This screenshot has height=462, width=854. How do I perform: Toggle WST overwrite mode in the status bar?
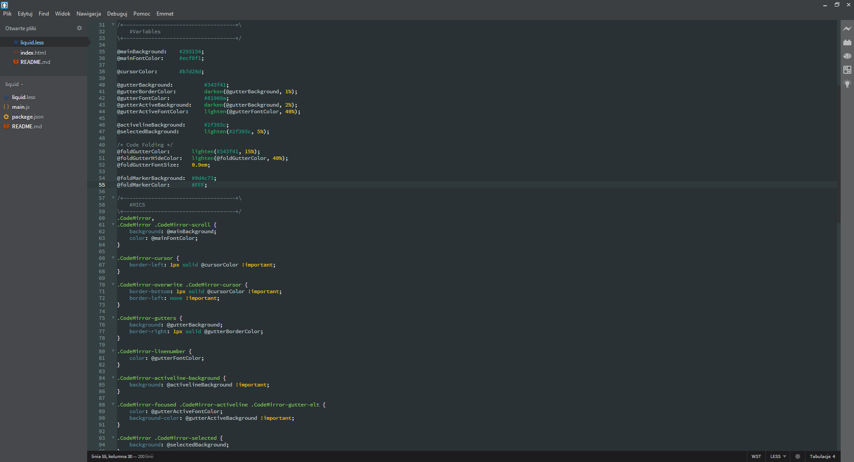coord(756,457)
